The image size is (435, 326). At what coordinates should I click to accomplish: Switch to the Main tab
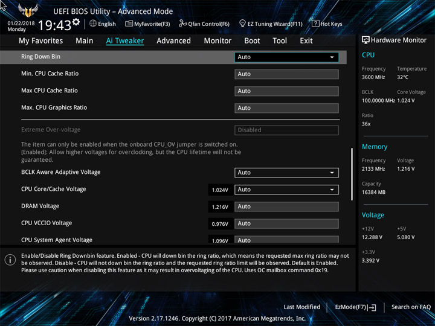click(85, 41)
